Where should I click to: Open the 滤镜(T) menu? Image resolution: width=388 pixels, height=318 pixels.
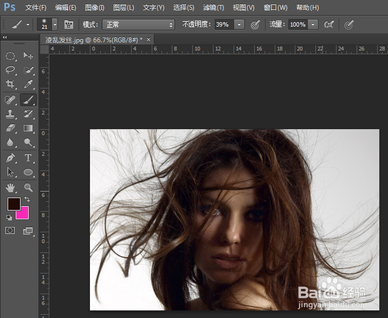214,8
